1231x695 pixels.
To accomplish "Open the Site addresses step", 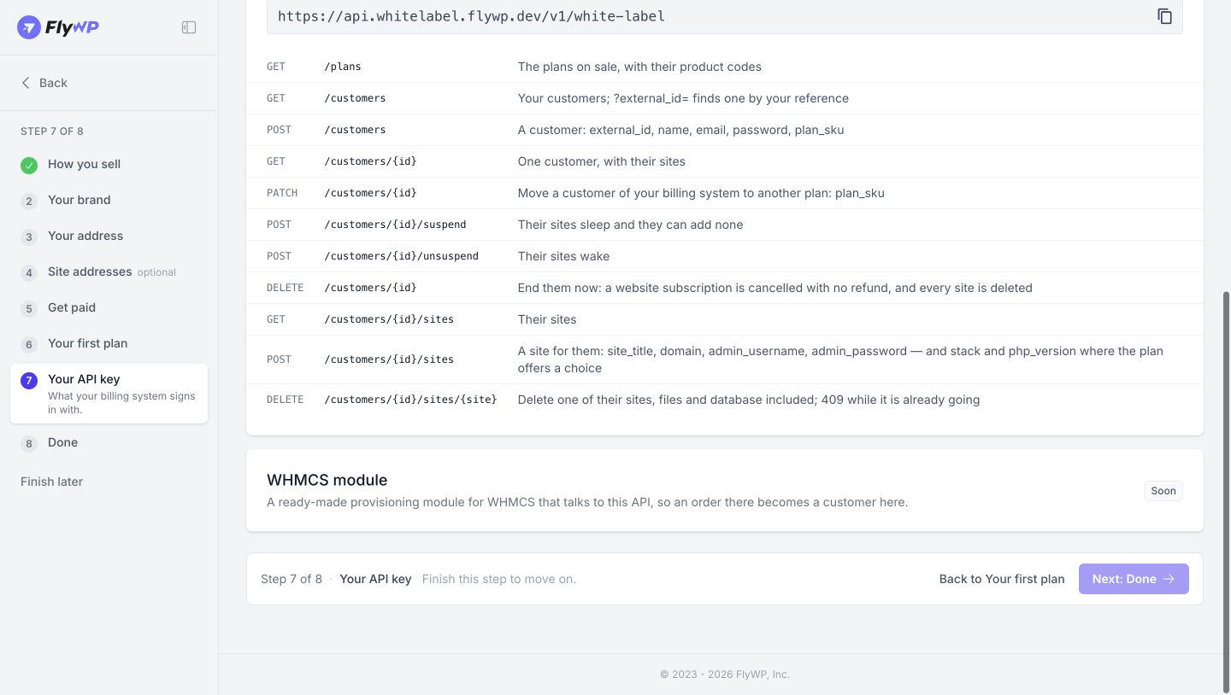I will (109, 272).
